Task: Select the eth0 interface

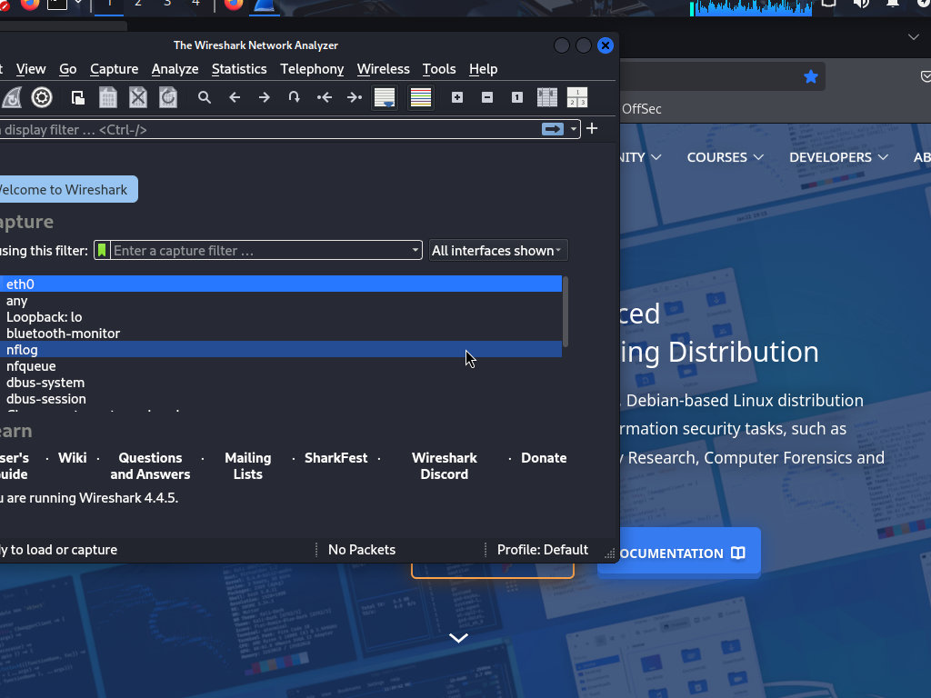Action: point(280,284)
